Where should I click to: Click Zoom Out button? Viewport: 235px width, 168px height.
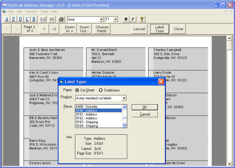pos(84,29)
